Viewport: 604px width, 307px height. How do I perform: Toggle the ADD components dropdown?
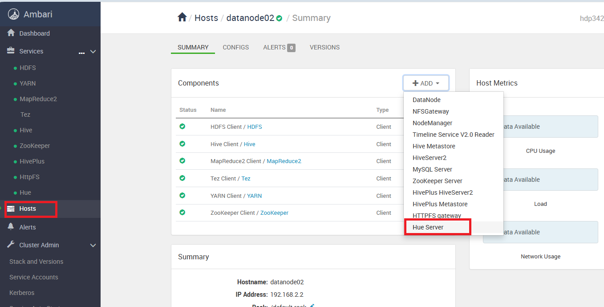[x=426, y=83]
